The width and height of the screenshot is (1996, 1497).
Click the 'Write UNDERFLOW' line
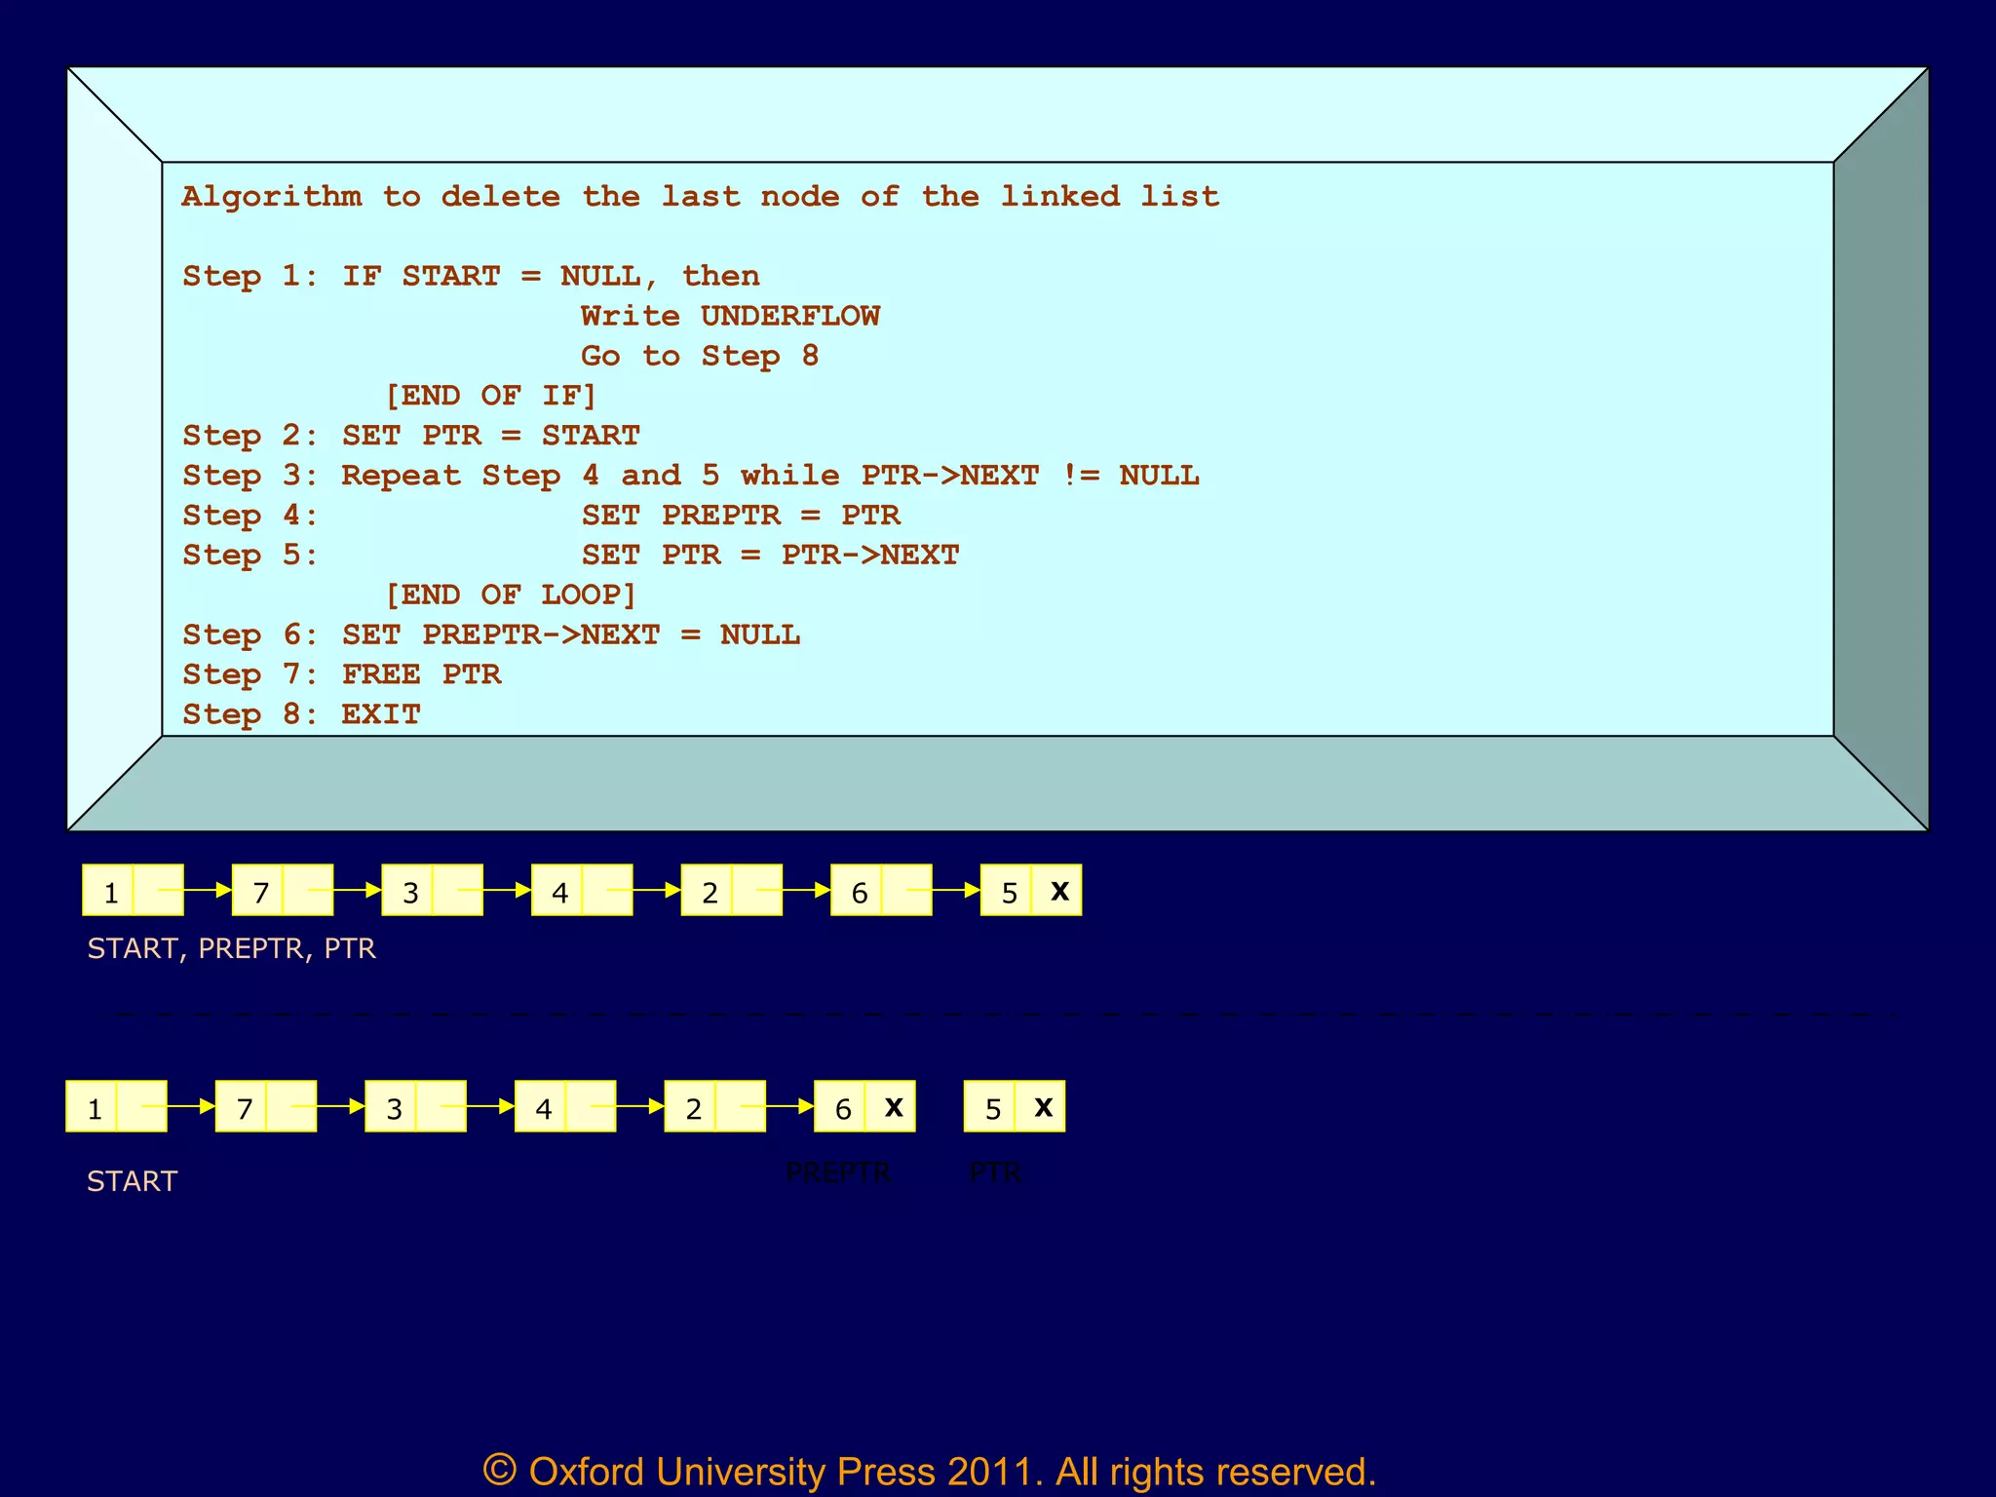[730, 317]
